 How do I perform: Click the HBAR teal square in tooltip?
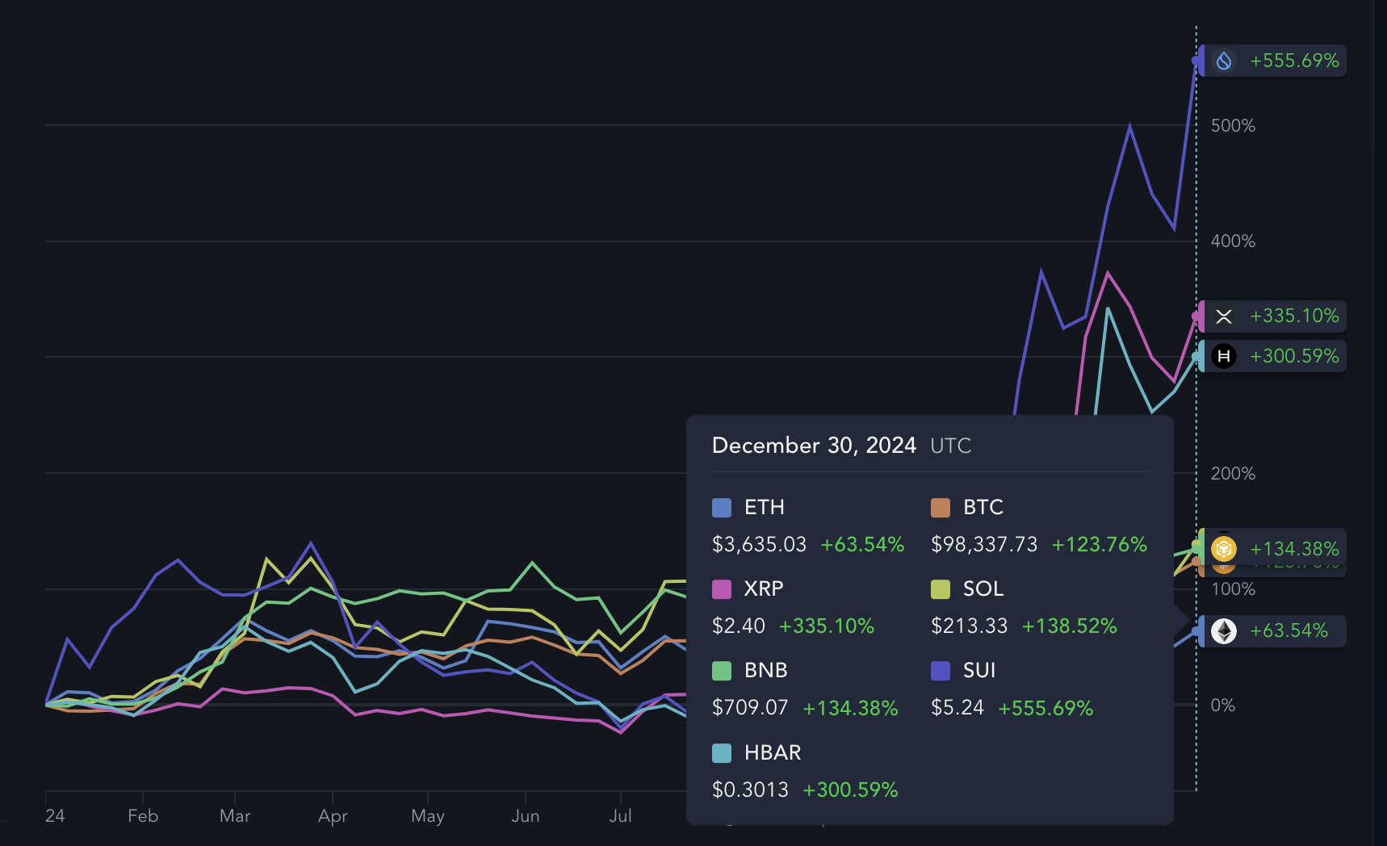[722, 753]
